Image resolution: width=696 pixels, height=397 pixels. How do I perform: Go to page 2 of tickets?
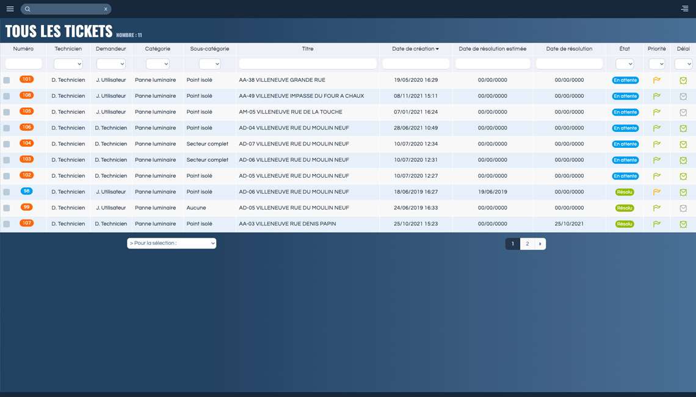527,244
